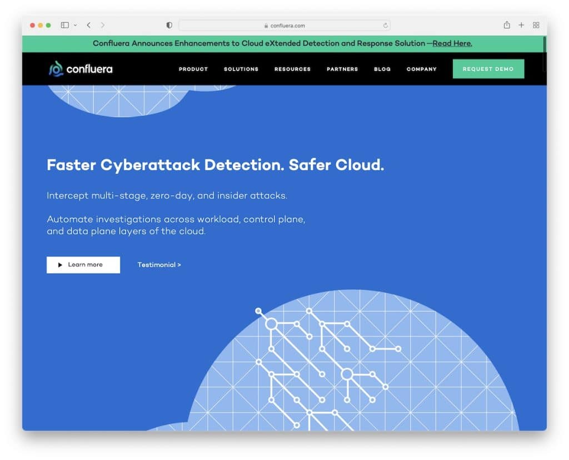The width and height of the screenshot is (569, 460).
Task: Open the Solutions menu
Action: (241, 69)
